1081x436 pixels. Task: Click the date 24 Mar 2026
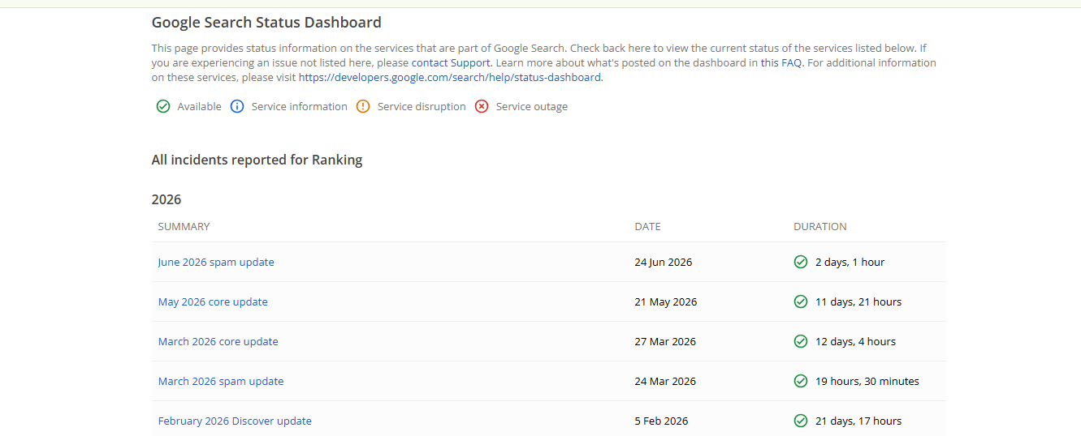point(665,381)
